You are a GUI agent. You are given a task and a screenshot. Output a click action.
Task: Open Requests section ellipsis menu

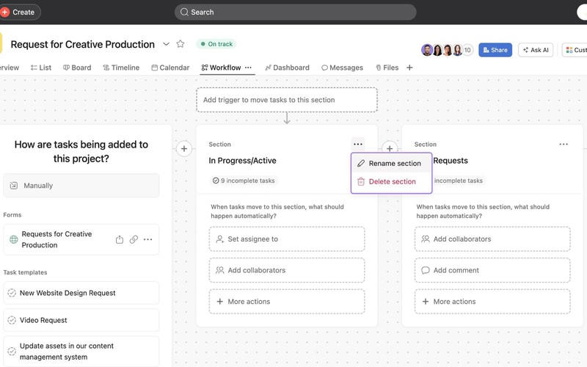(564, 144)
